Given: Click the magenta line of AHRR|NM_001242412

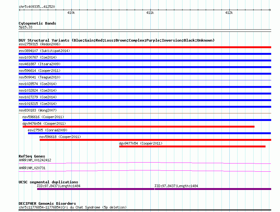Looking at the screenshot, I should tap(145, 163).
